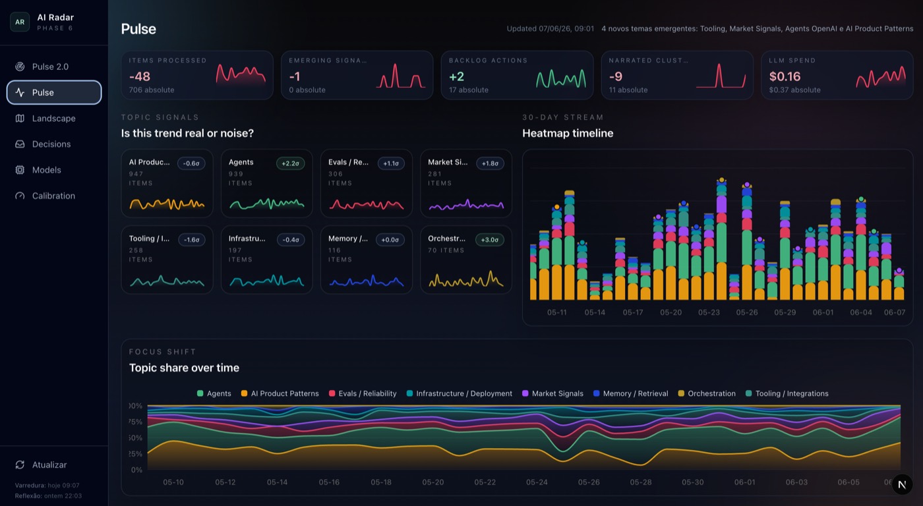Open Landscape via its map icon

20,118
